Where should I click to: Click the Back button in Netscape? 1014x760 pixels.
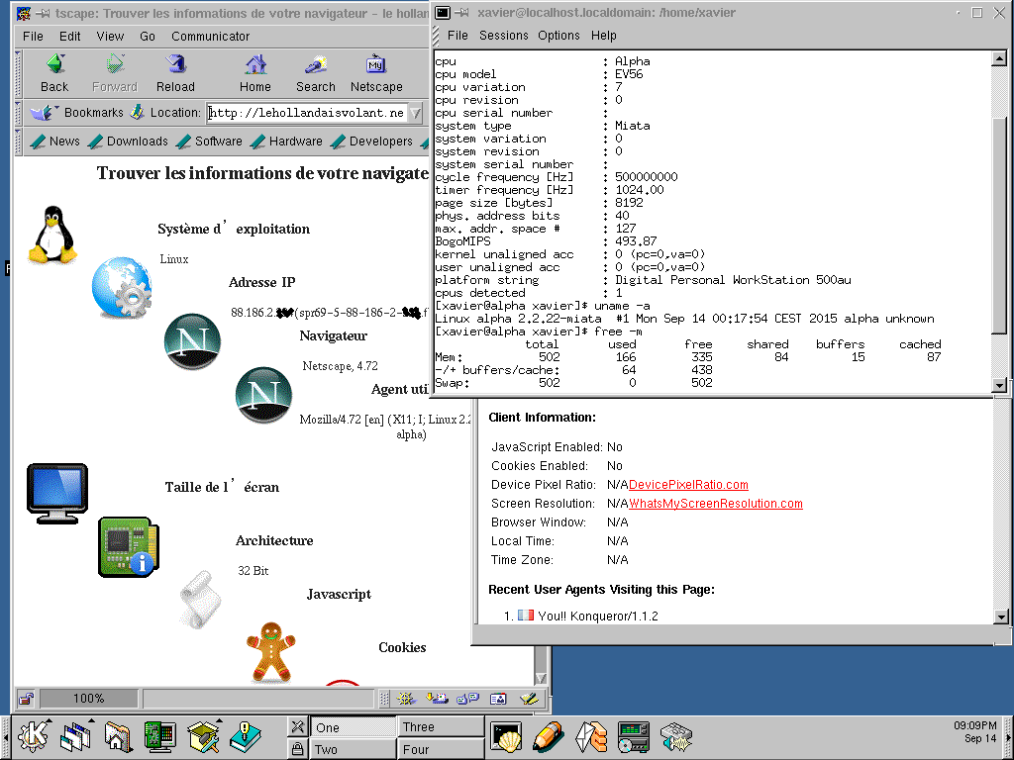tap(54, 73)
